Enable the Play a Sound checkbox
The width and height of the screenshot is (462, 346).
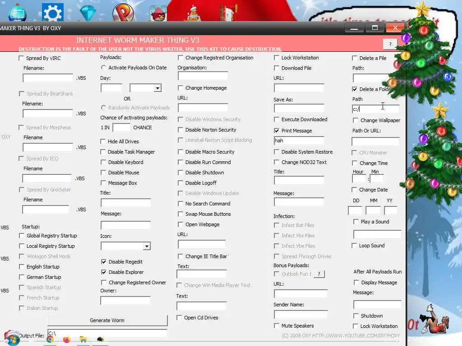pos(356,222)
